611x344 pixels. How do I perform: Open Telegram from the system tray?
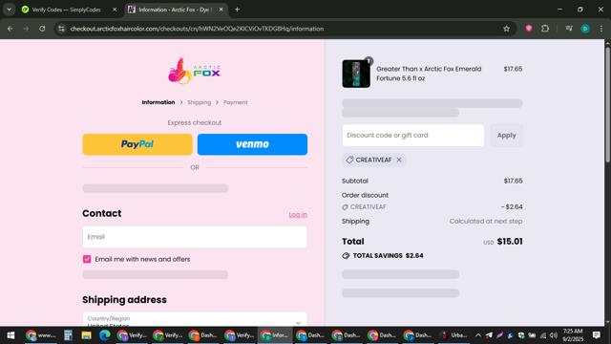[x=489, y=335]
